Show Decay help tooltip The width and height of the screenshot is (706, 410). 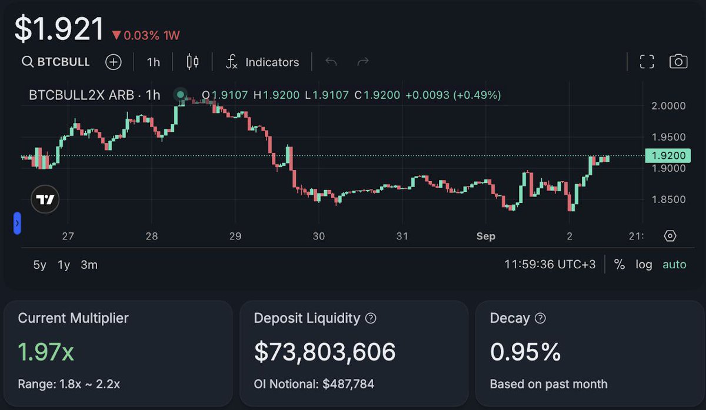coord(540,318)
